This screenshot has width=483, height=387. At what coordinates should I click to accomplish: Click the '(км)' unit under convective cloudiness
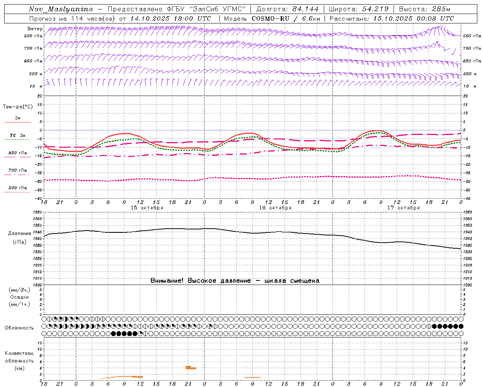coord(19,368)
